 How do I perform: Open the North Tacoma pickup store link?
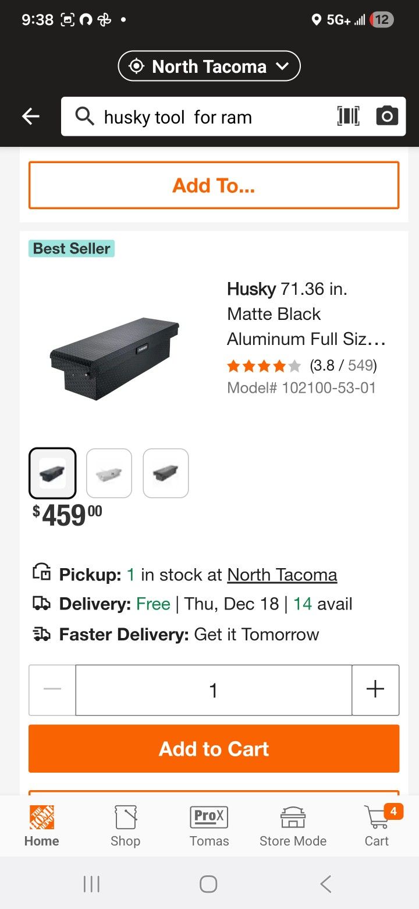coord(282,575)
